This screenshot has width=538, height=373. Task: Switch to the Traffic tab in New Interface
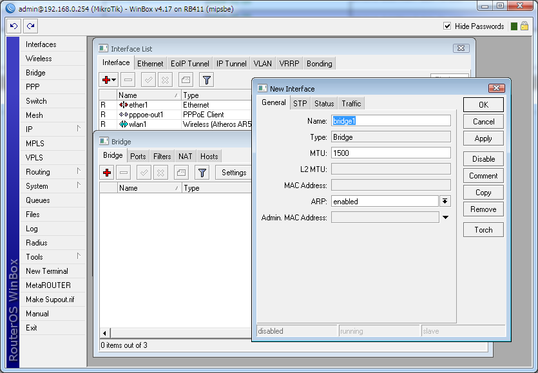pyautogui.click(x=351, y=104)
